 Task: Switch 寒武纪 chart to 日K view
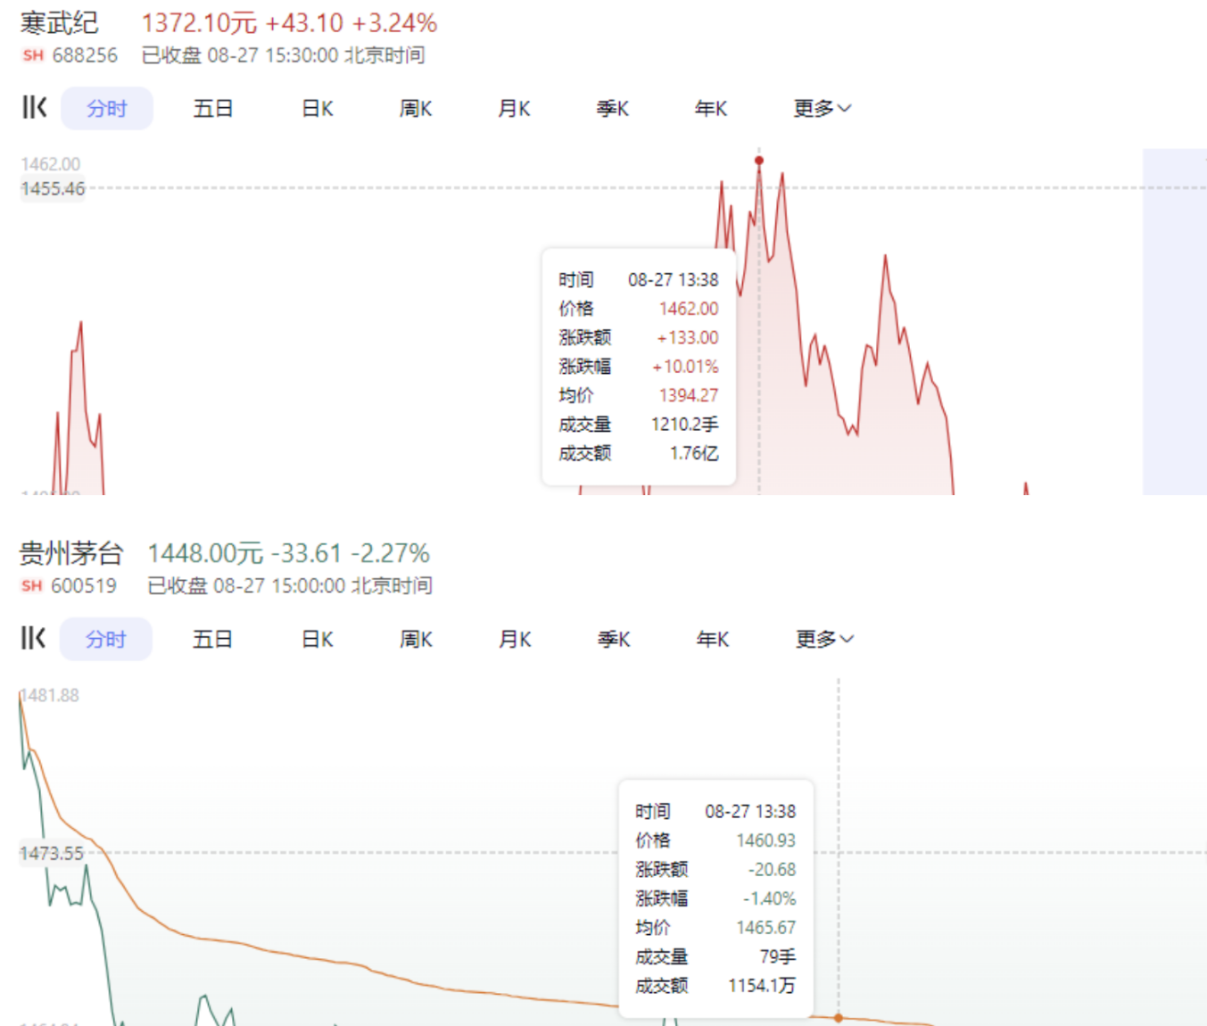click(x=317, y=109)
